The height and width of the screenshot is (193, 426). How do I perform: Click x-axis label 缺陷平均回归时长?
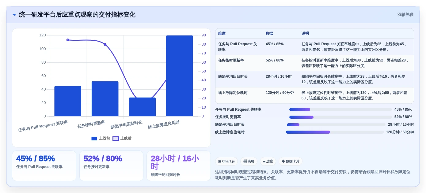coord(127,124)
